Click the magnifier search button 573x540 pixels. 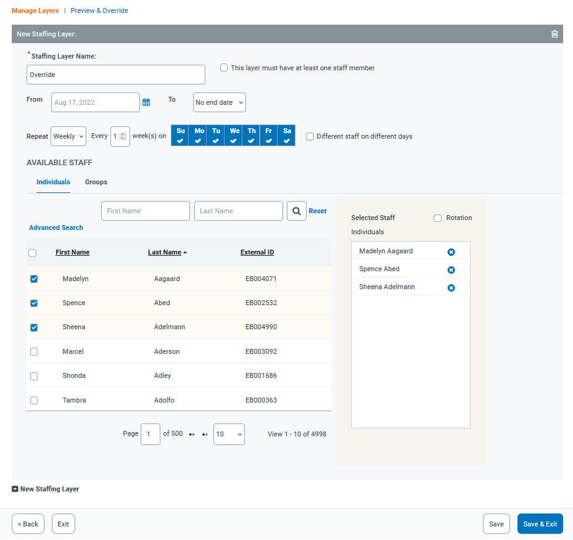click(x=297, y=211)
